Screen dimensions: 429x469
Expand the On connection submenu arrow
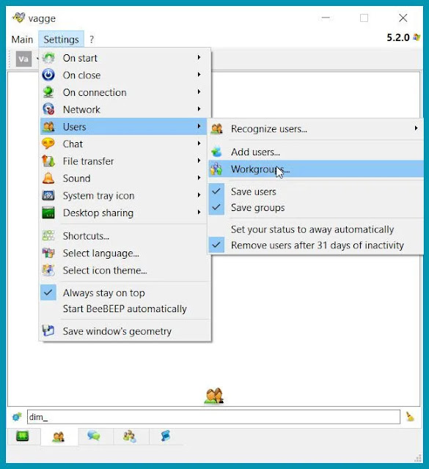tap(199, 92)
